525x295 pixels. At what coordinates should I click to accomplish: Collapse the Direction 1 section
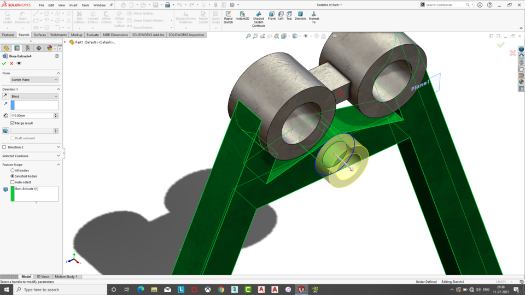coord(59,89)
